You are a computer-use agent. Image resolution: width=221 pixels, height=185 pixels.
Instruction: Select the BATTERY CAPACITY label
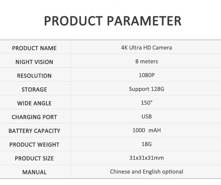pyautogui.click(x=34, y=131)
